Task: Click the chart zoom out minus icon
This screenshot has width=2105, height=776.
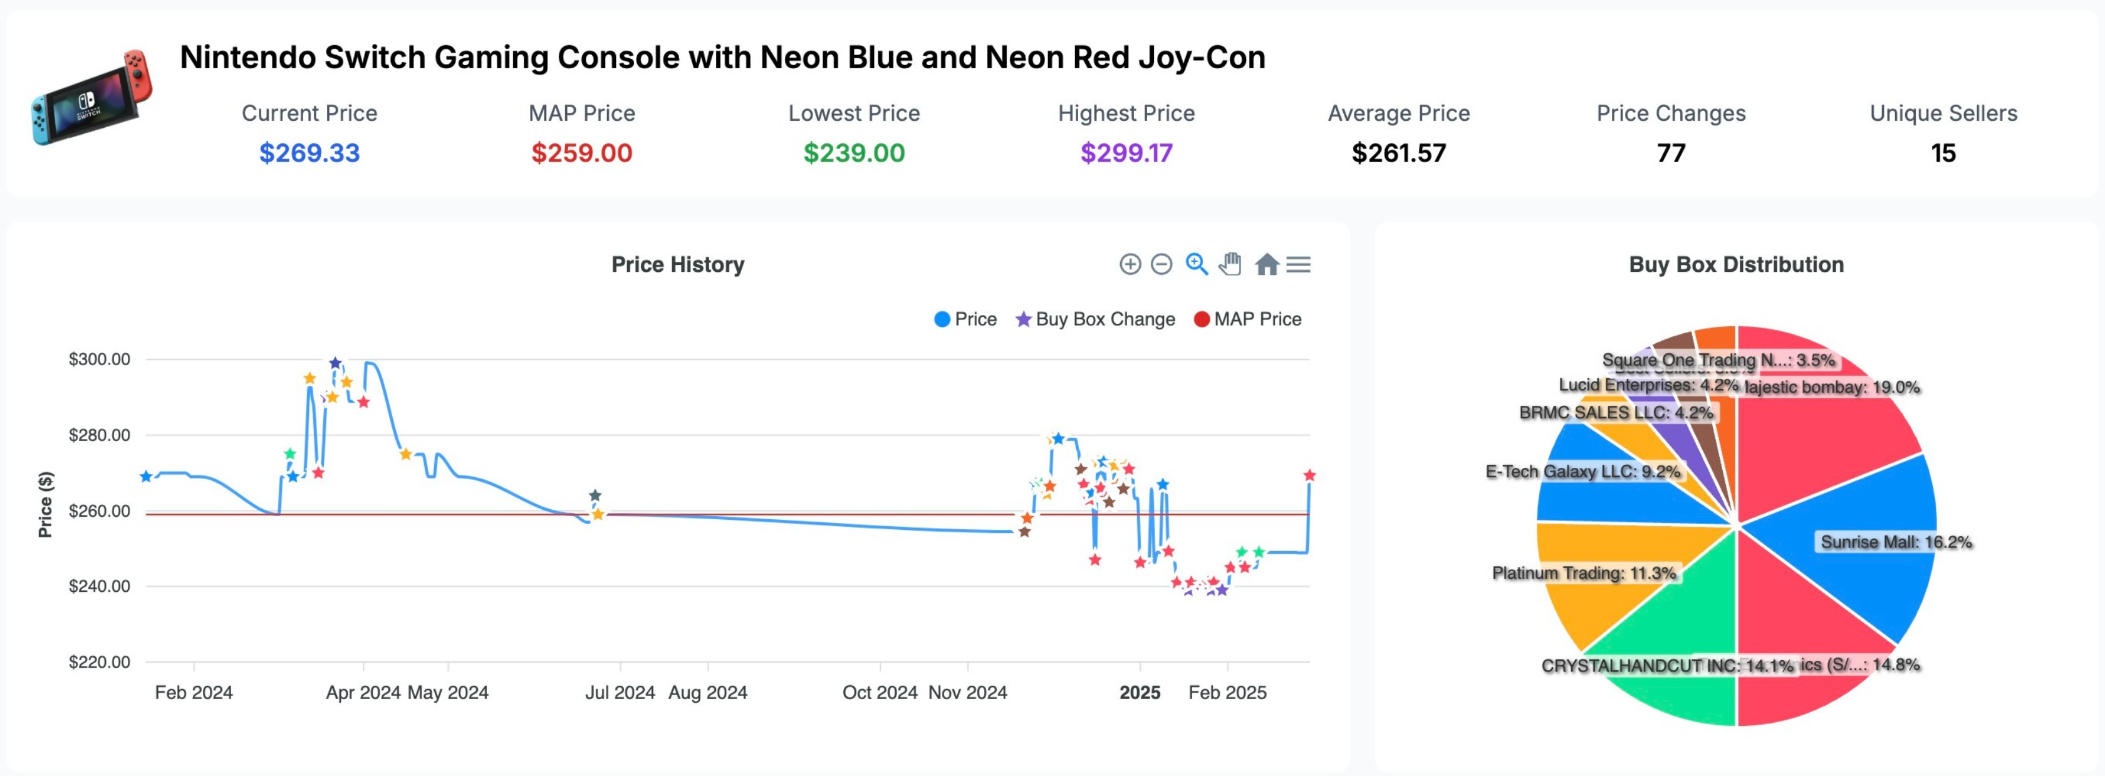Action: click(x=1161, y=264)
